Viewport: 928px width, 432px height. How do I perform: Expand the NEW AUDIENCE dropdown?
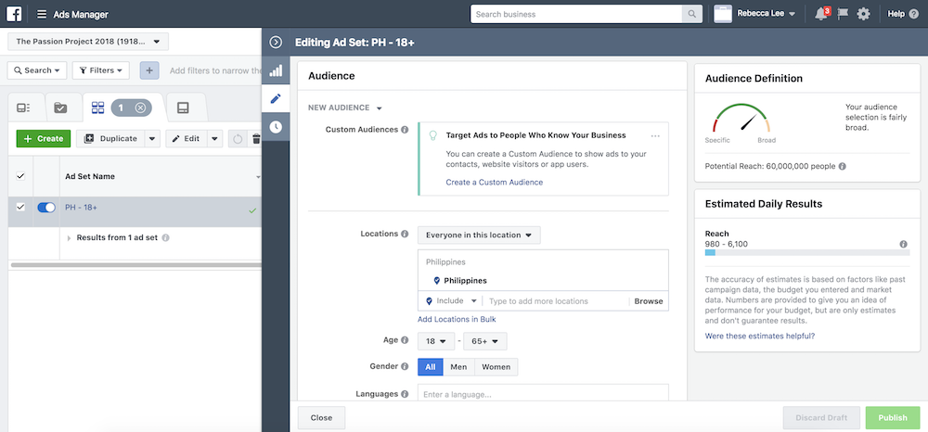click(345, 108)
